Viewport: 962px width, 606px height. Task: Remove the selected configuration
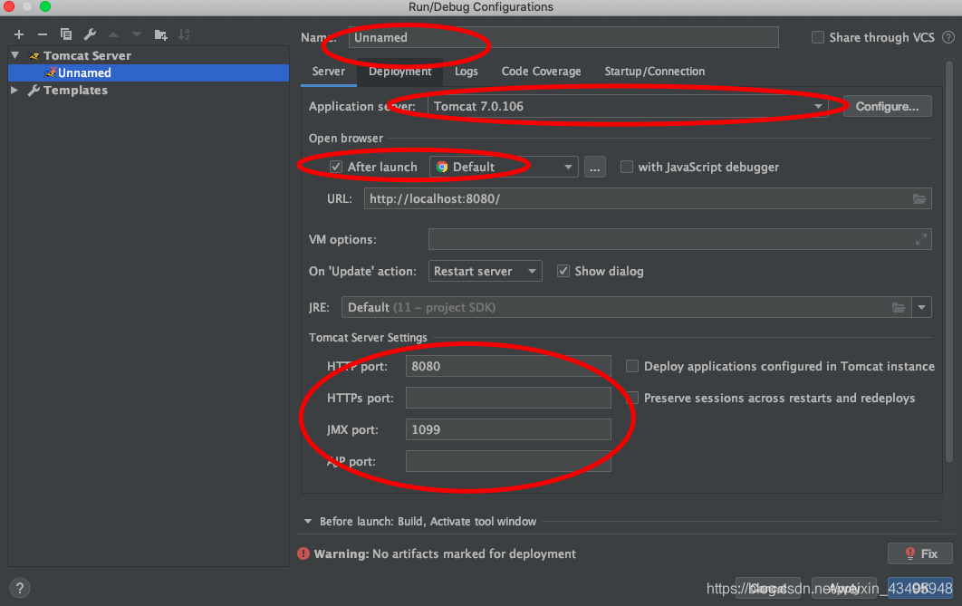pos(43,34)
